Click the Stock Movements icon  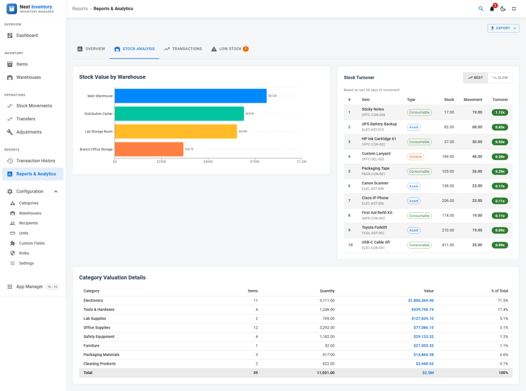click(x=10, y=106)
